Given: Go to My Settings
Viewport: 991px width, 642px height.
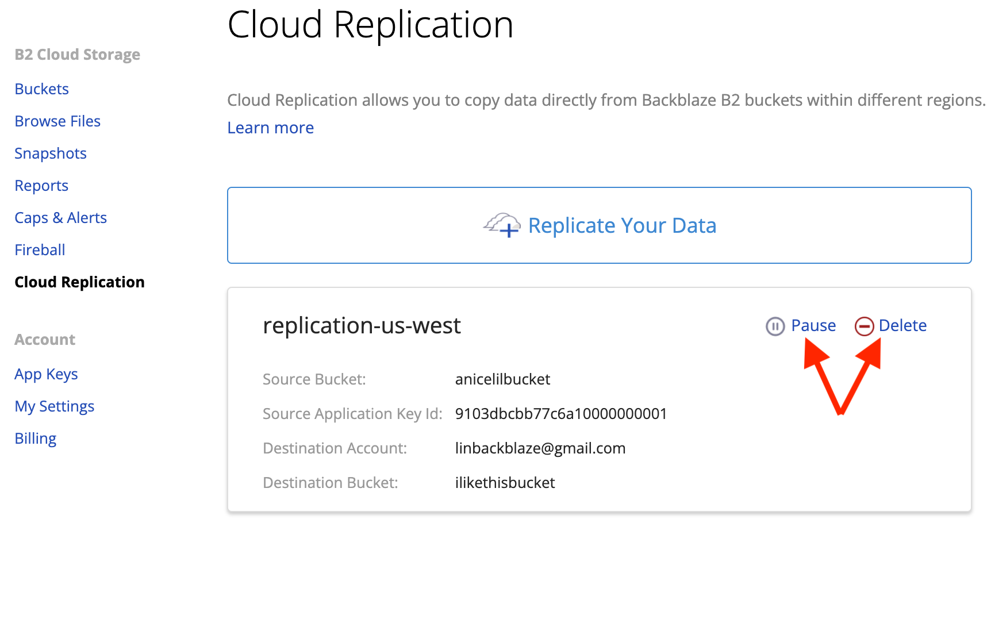Looking at the screenshot, I should pos(55,406).
